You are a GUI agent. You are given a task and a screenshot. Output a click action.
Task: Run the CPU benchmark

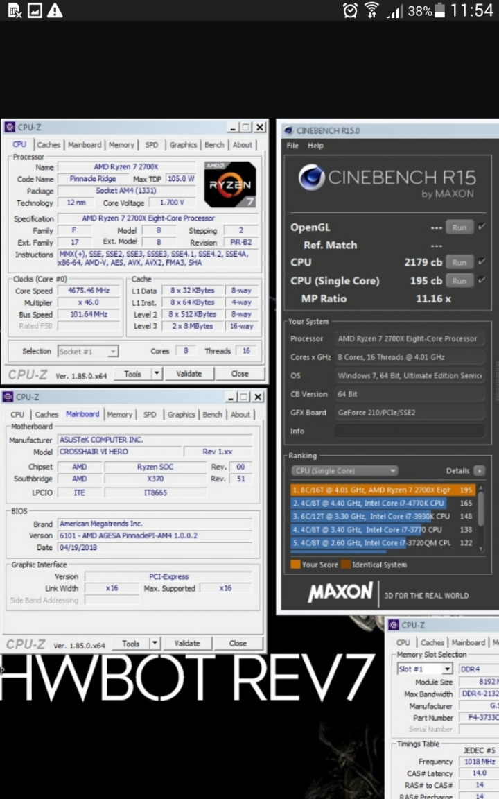[459, 262]
